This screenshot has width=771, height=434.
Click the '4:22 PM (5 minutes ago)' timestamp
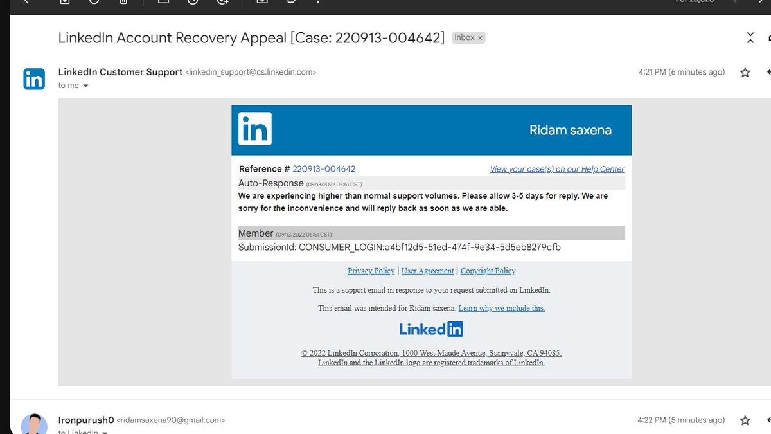pyautogui.click(x=681, y=420)
